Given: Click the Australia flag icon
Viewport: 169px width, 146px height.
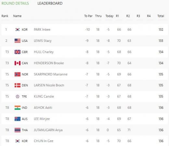Looking at the screenshot, I should coord(18,119).
